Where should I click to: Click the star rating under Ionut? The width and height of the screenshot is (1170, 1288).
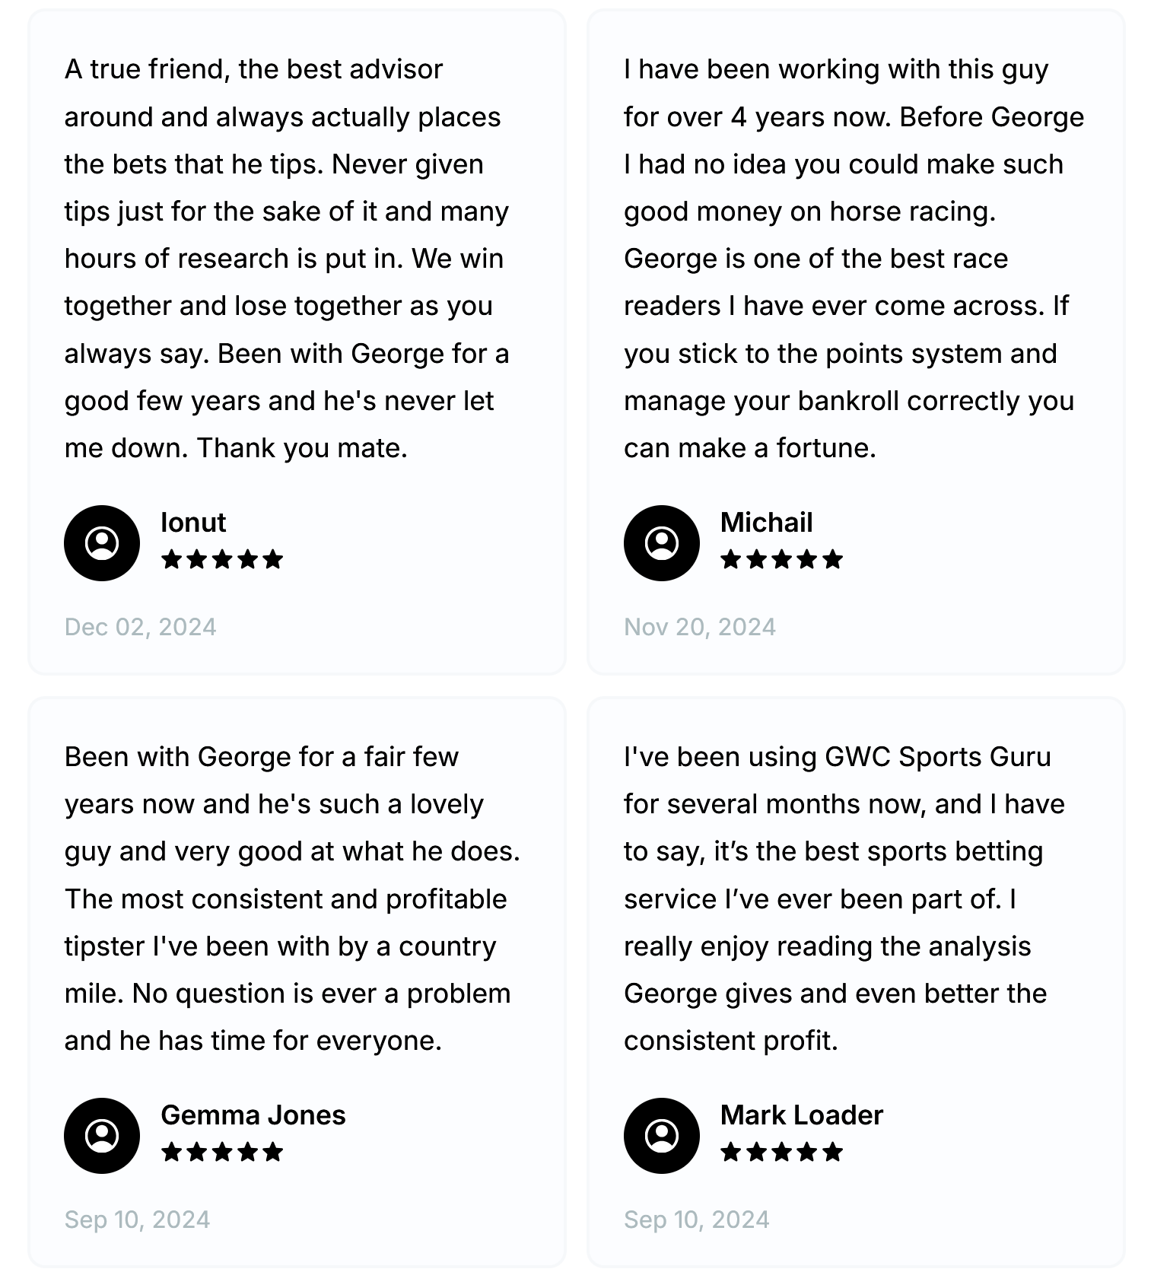pos(222,560)
